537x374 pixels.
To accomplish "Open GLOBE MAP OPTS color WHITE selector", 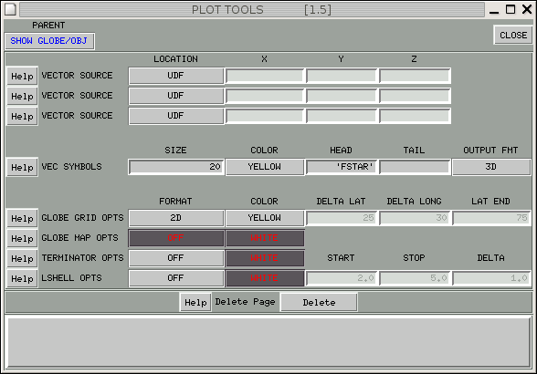I will (x=265, y=238).
